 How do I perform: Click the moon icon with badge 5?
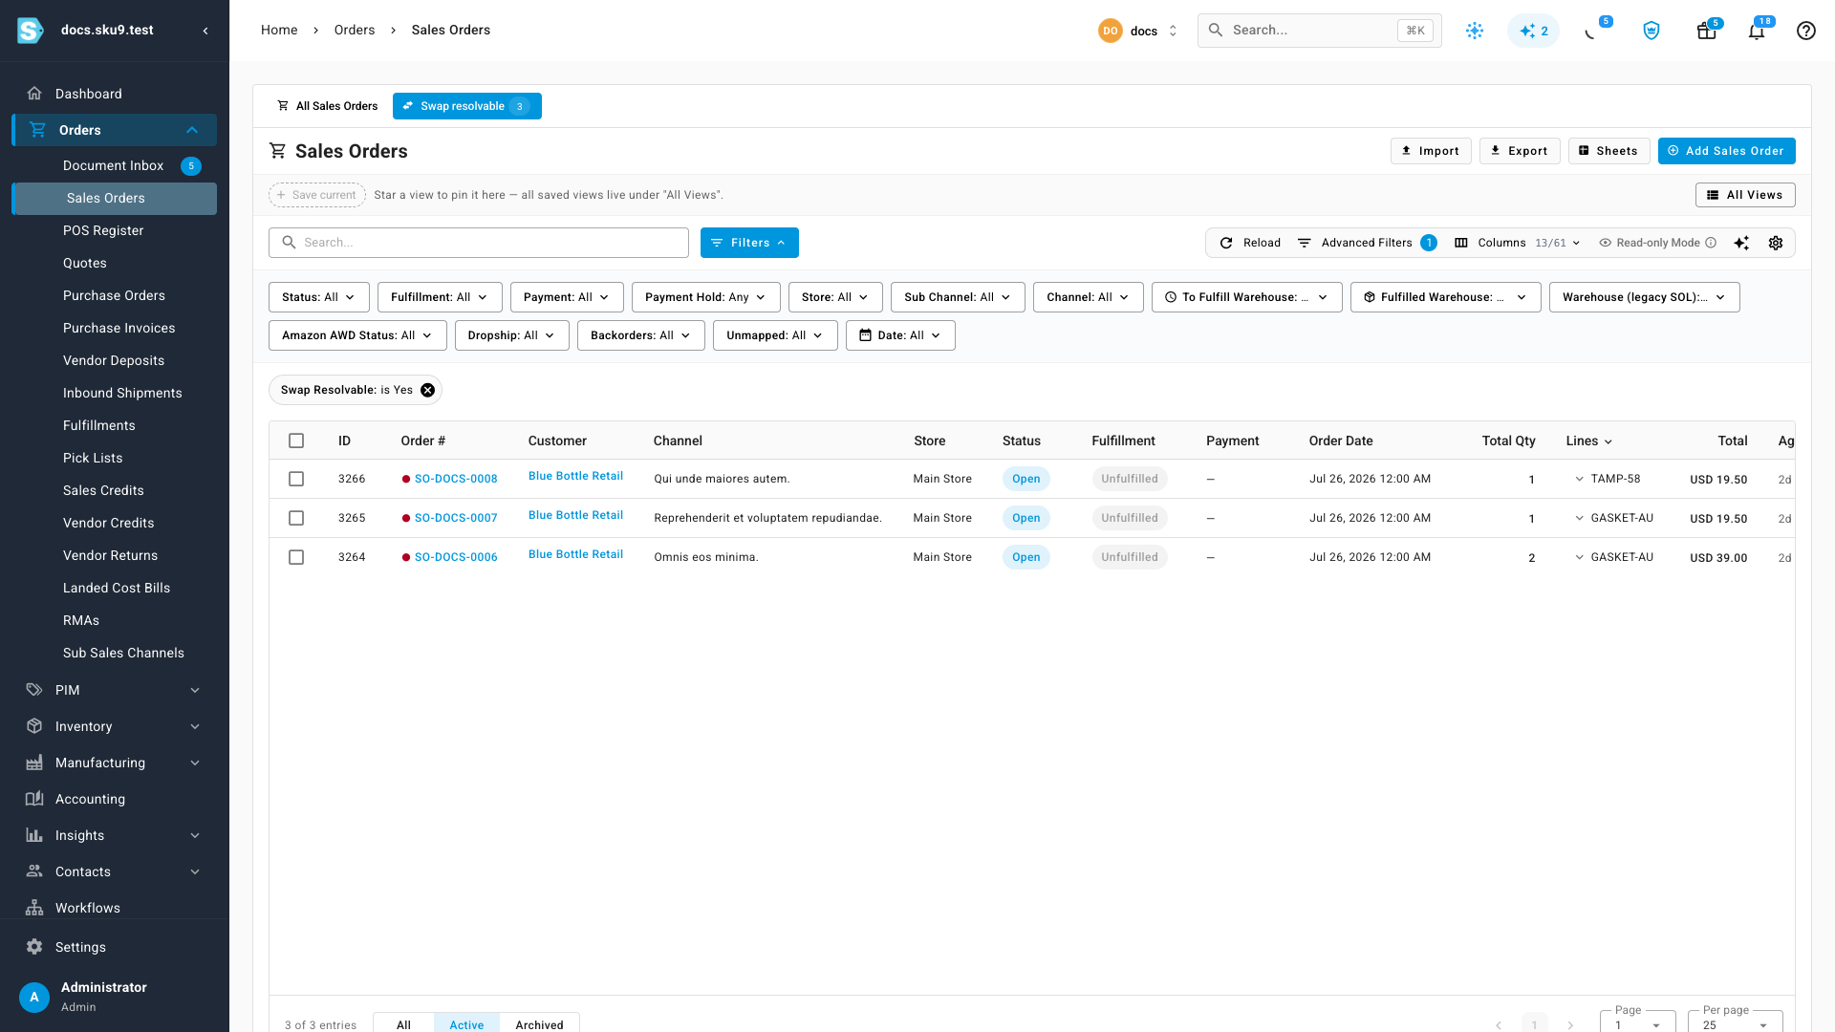[x=1591, y=32]
